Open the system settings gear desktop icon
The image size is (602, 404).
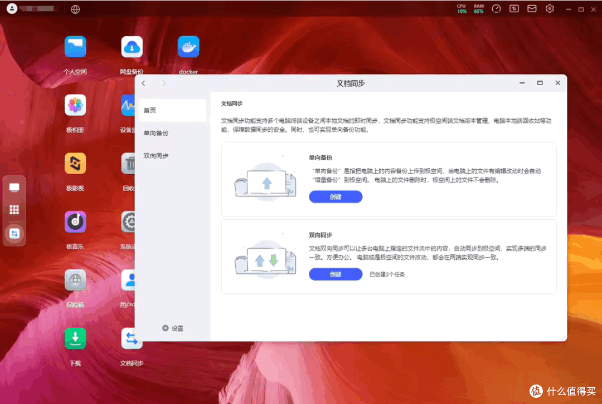[128, 222]
